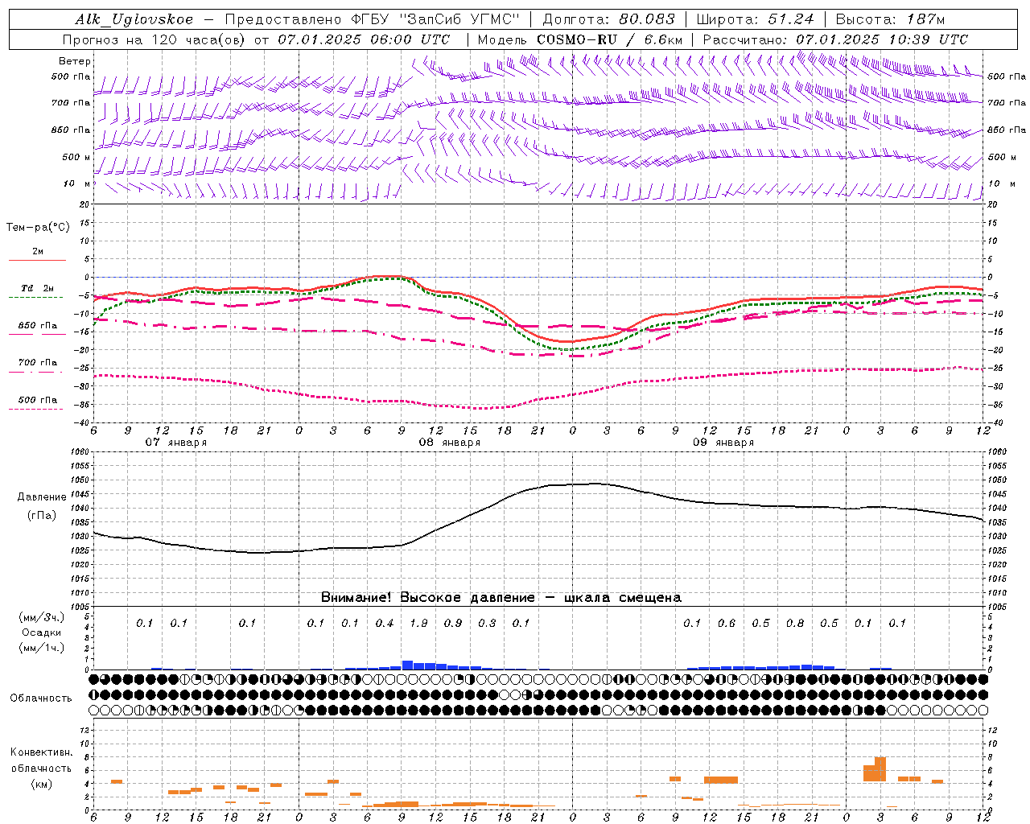This screenshot has width=1030, height=824.
Task: Click the 0.3 precipitation value
Action: [x=487, y=623]
